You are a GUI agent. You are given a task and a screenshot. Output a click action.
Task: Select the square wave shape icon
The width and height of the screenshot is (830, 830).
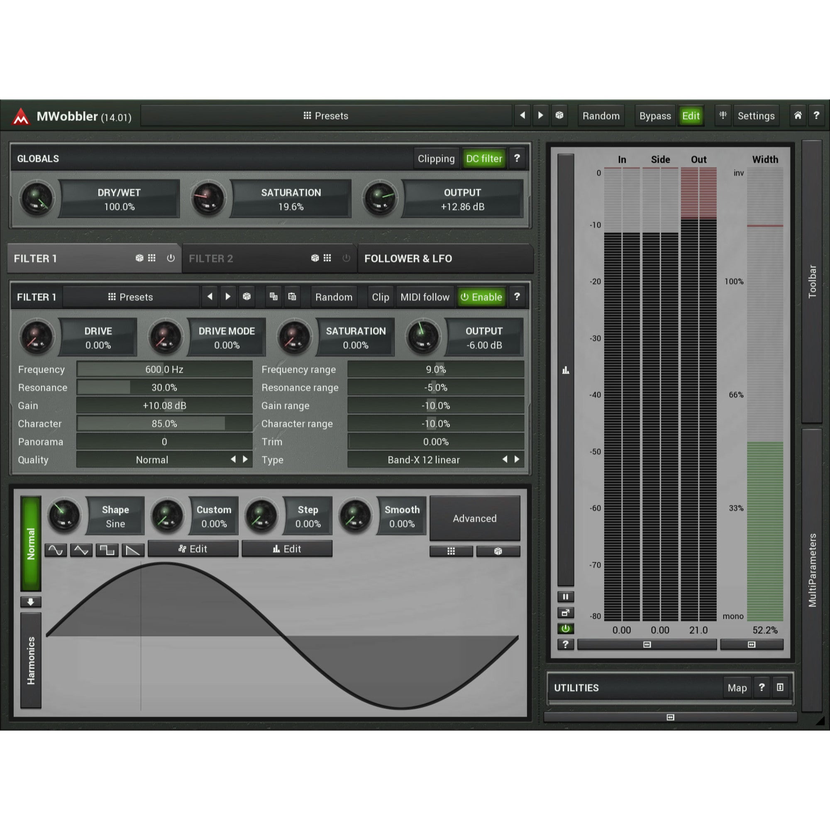107,550
